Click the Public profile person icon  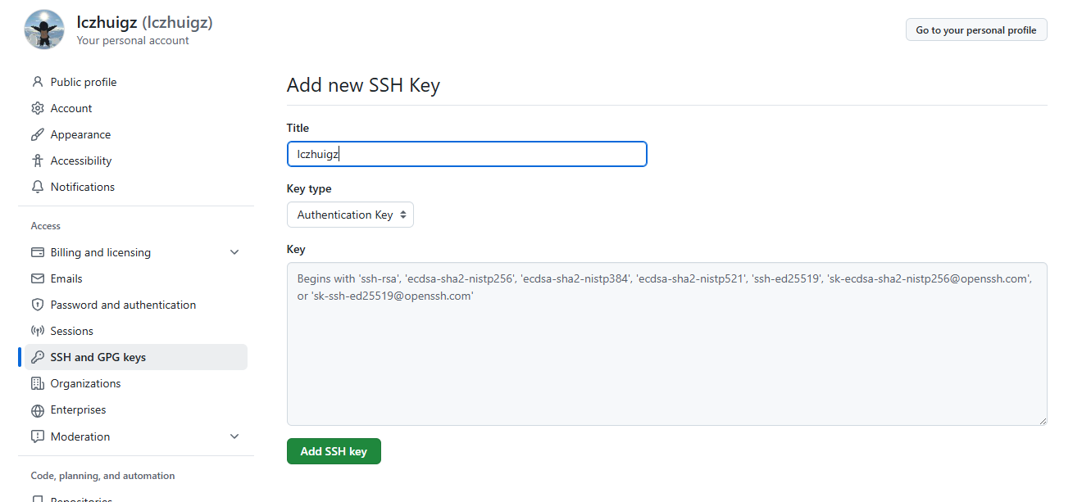click(37, 82)
